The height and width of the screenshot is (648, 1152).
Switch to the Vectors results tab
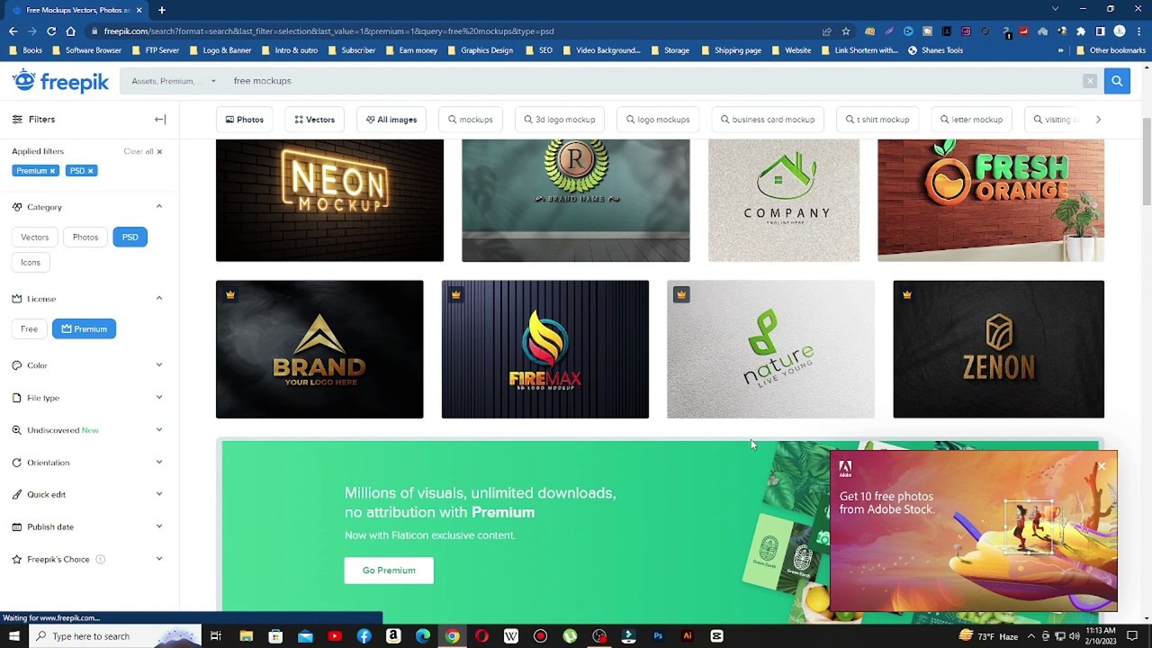[x=314, y=120]
